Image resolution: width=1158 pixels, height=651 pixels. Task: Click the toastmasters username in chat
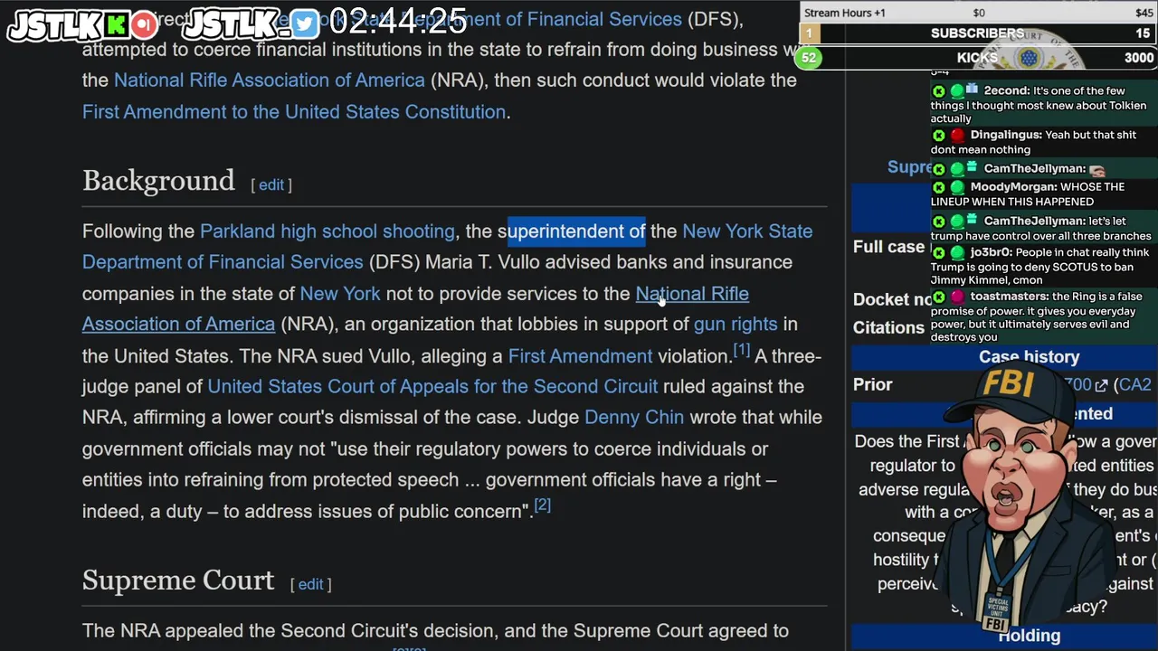click(1011, 297)
